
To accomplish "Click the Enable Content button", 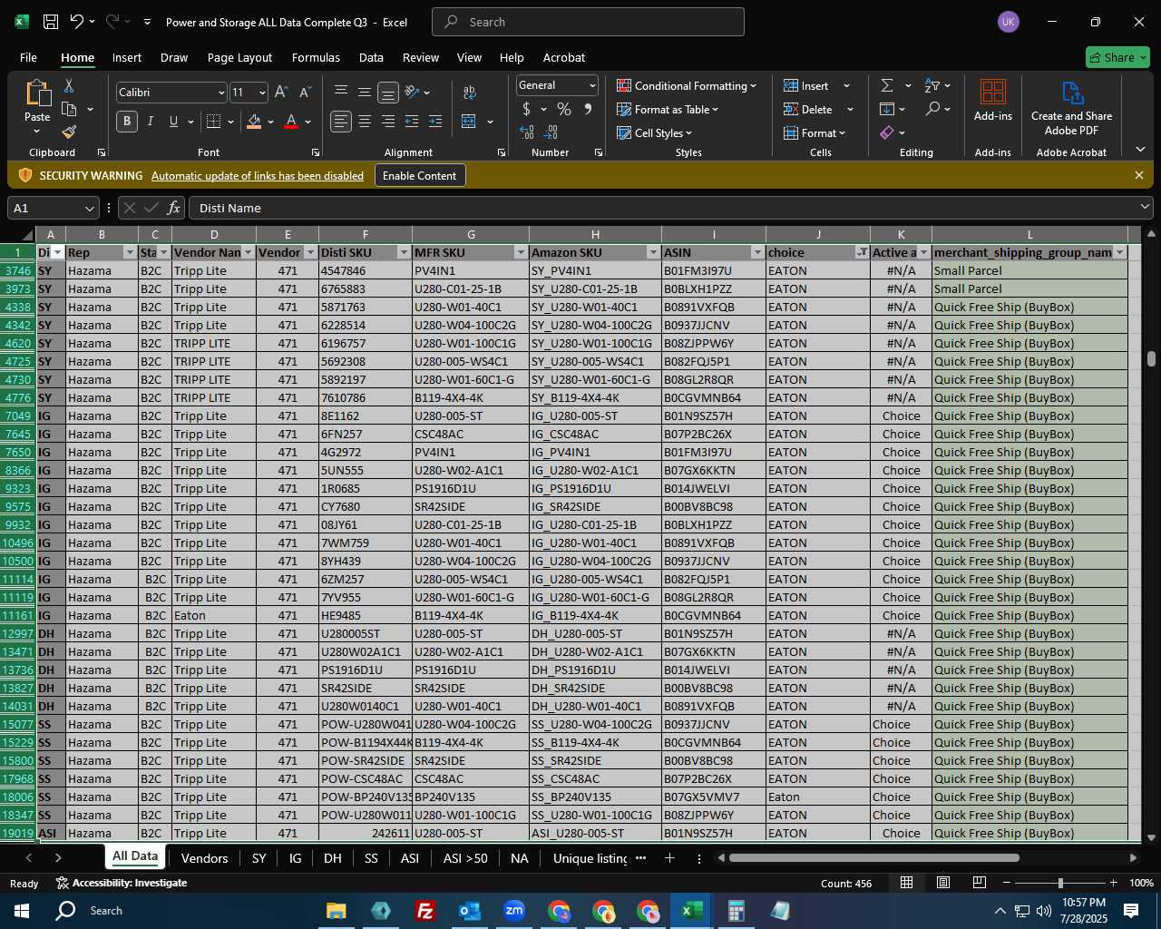I will 420,176.
